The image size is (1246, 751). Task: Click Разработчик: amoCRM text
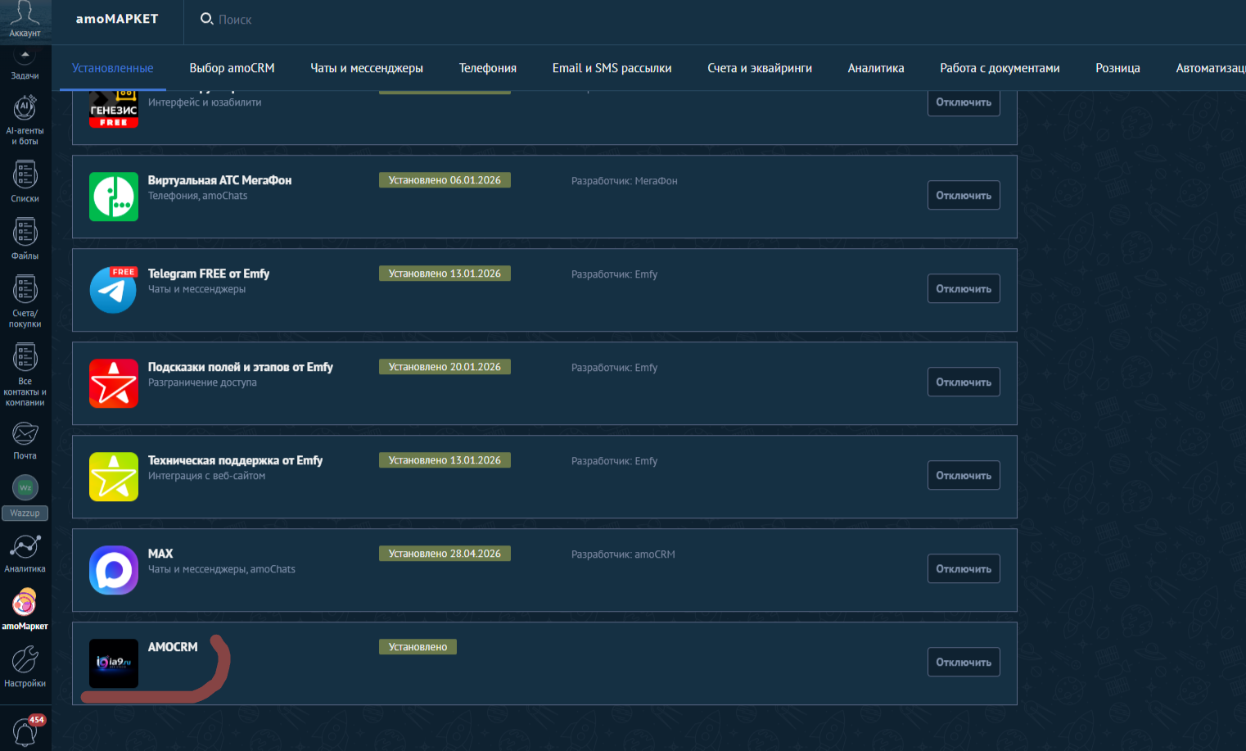point(623,554)
